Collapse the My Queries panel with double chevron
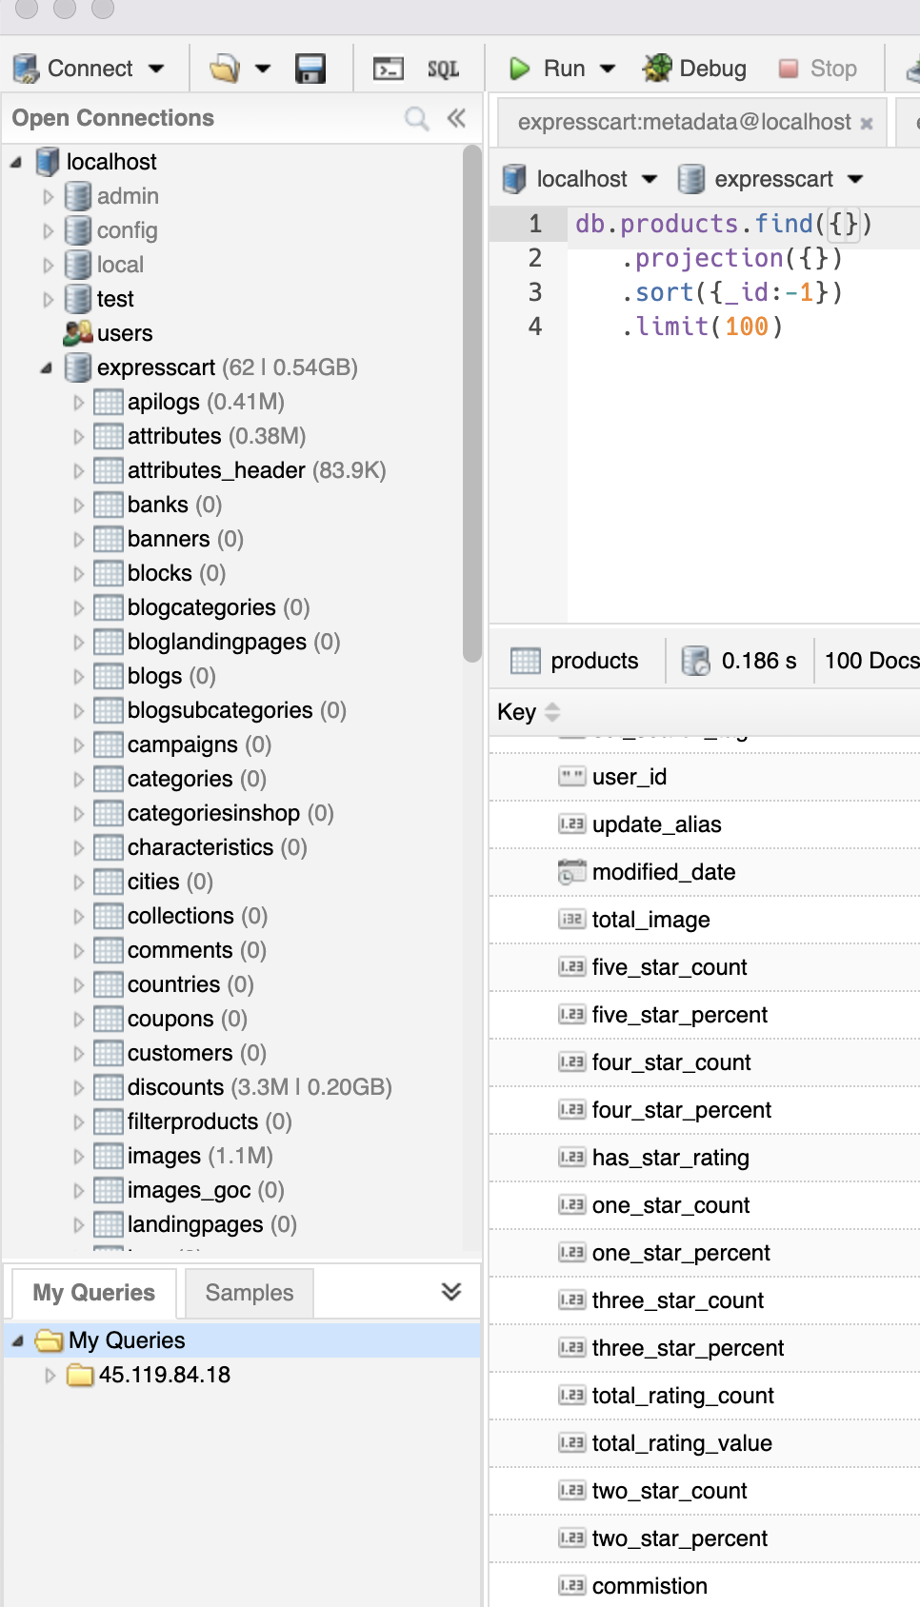 (451, 1292)
